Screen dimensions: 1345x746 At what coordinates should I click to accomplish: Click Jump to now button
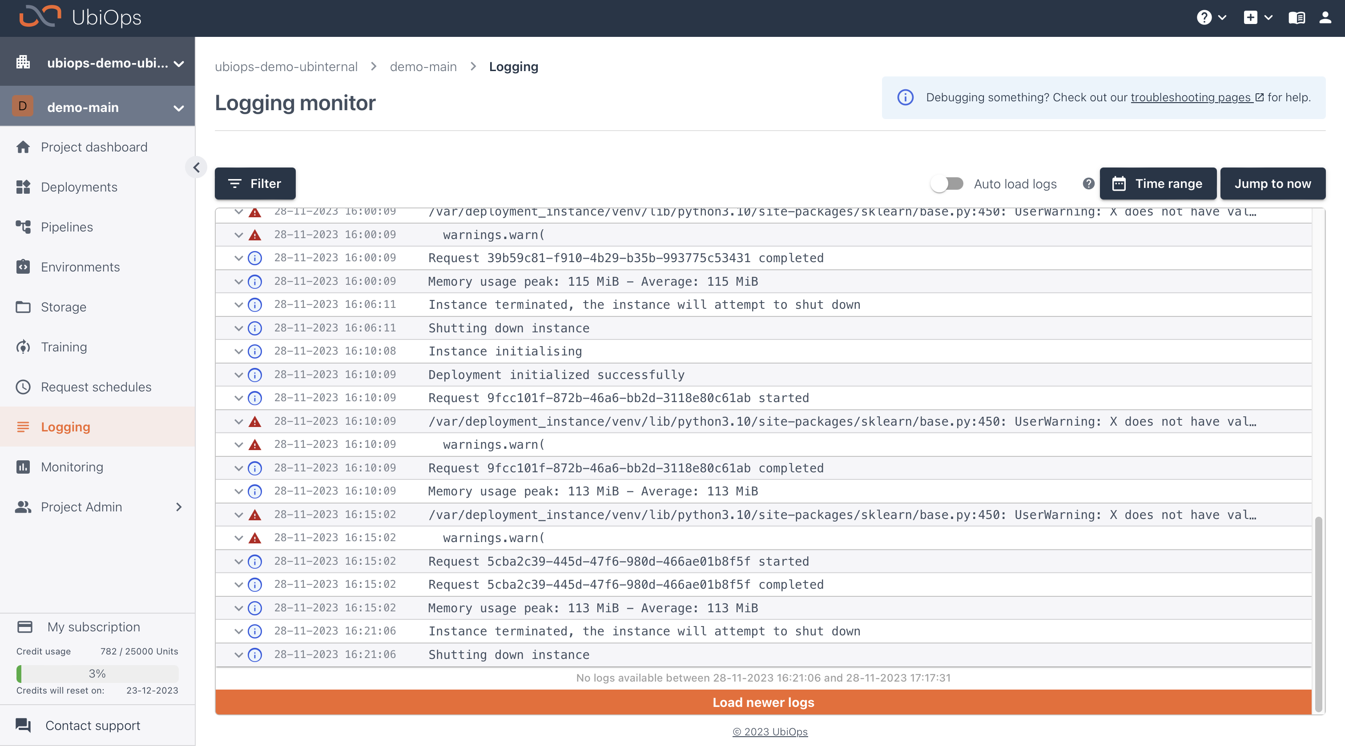click(x=1273, y=183)
